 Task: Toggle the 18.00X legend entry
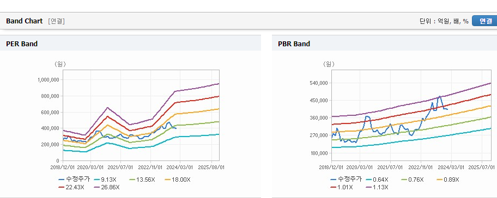[x=178, y=180]
